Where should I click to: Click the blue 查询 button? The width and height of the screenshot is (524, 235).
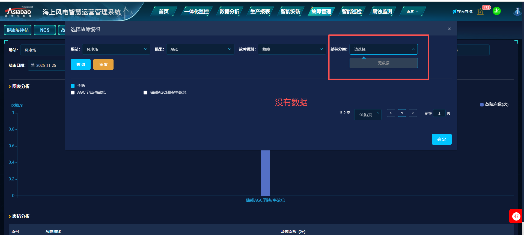pos(81,65)
